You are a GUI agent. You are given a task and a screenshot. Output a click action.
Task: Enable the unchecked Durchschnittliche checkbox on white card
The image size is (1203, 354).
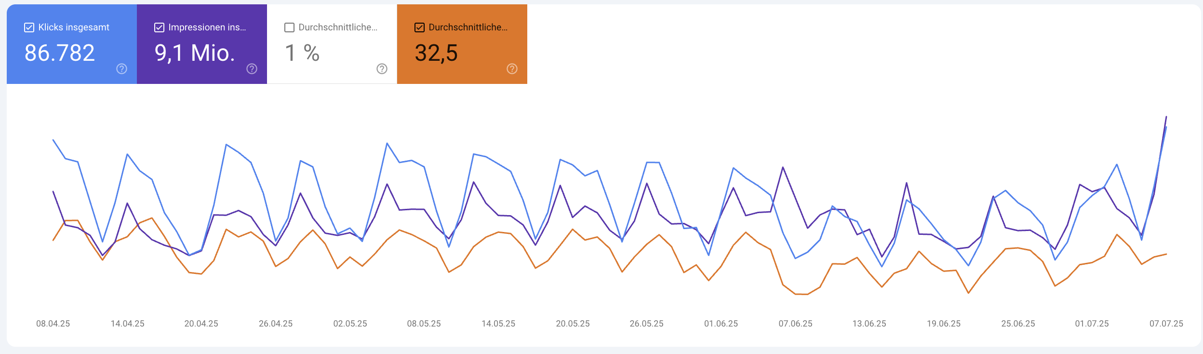pyautogui.click(x=289, y=27)
